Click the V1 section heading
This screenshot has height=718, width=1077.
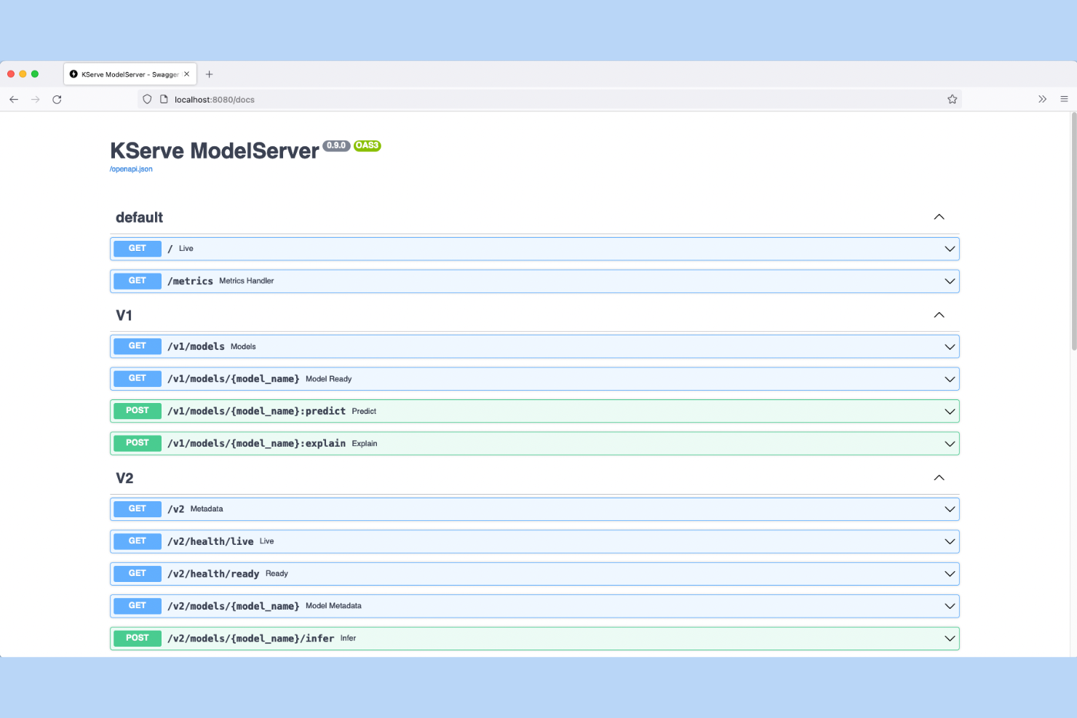124,316
